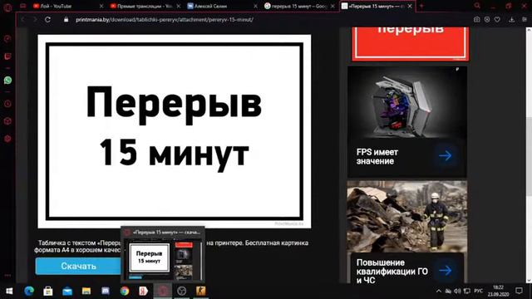
Task: Switch to Прямые трансляции YouTube tab
Action: tap(145, 6)
